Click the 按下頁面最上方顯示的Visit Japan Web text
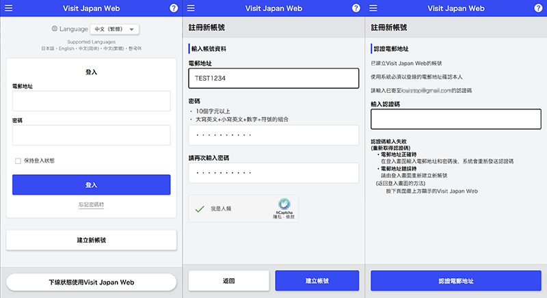The width and height of the screenshot is (547, 298). 432,191
